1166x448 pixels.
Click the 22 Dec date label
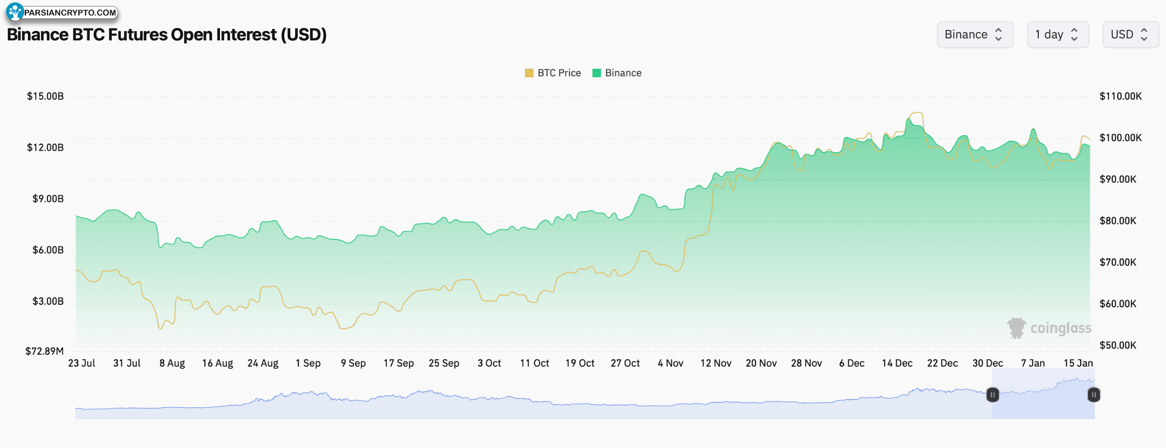point(943,363)
